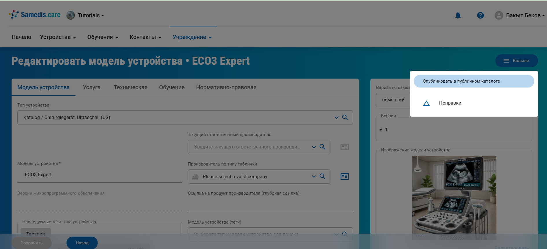Image resolution: width=547 pixels, height=249 pixels.
Task: Search nameplate manufacturer with the magnifier icon
Action: coord(322,176)
